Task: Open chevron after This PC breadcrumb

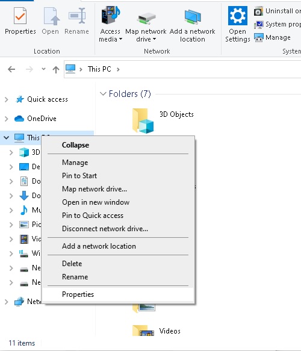Action: (118, 69)
